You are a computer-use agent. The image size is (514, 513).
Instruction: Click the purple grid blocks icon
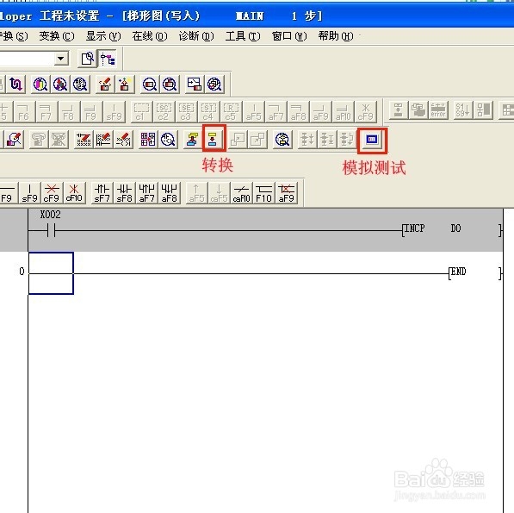coord(148,140)
